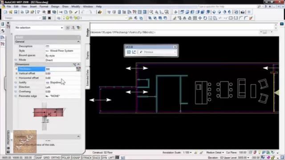Viewport: 285px width, 160px height.
Task: Click the New drawing icon in toolbar
Action: (x=5, y=12)
